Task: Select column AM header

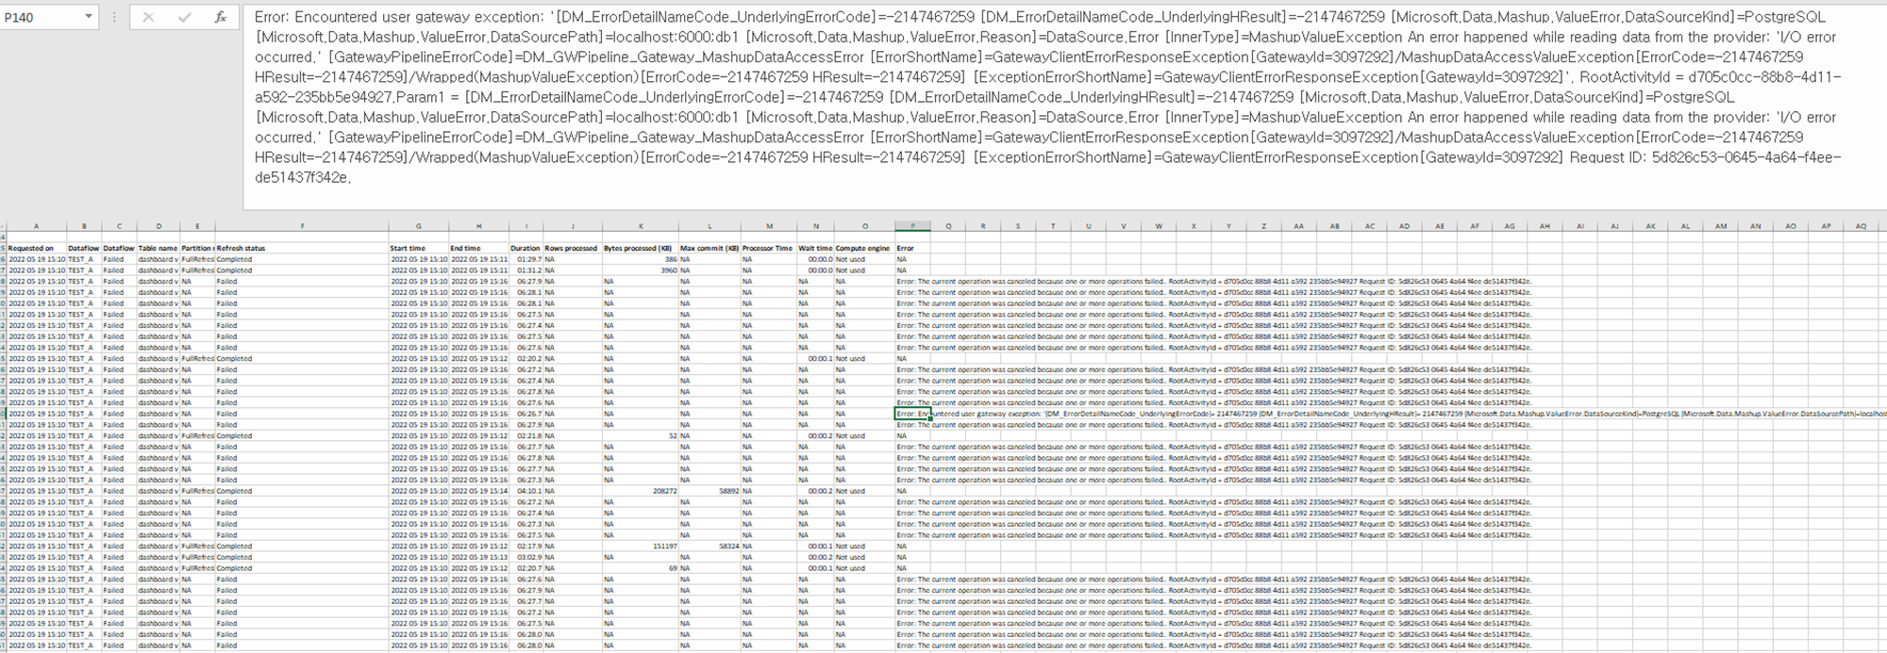Action: click(1721, 226)
